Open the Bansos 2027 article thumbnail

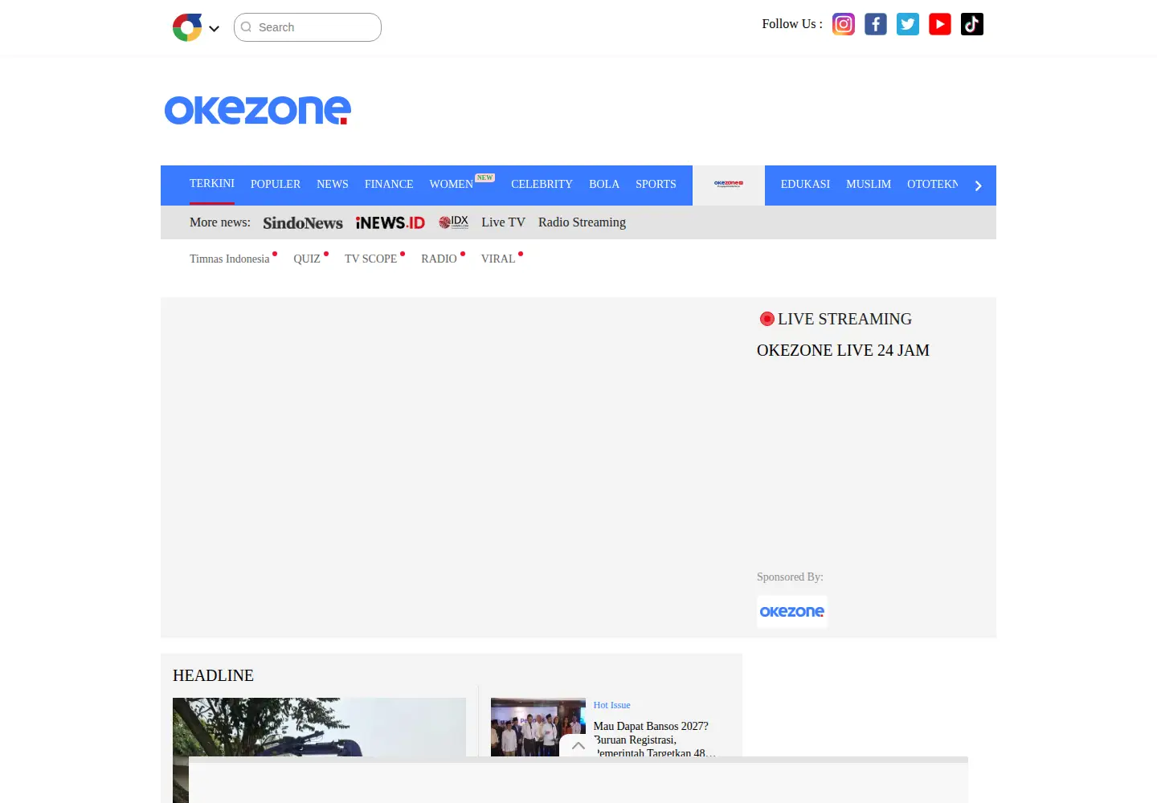538,727
